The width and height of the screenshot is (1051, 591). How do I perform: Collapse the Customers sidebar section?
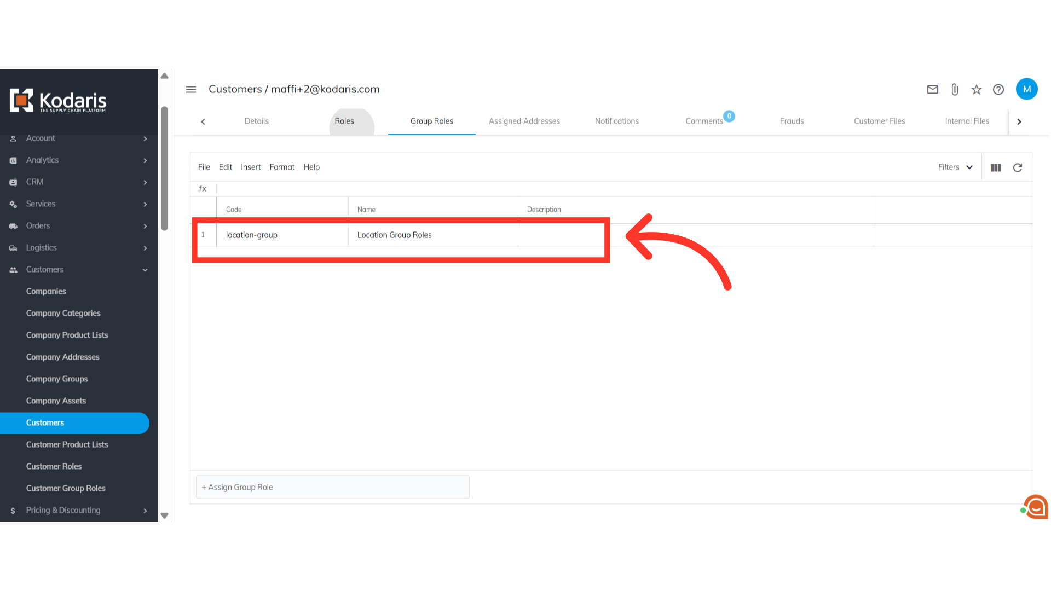click(x=145, y=270)
